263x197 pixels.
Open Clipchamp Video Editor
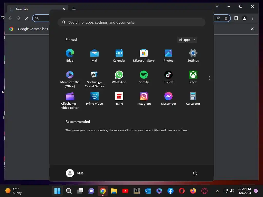[70, 101]
